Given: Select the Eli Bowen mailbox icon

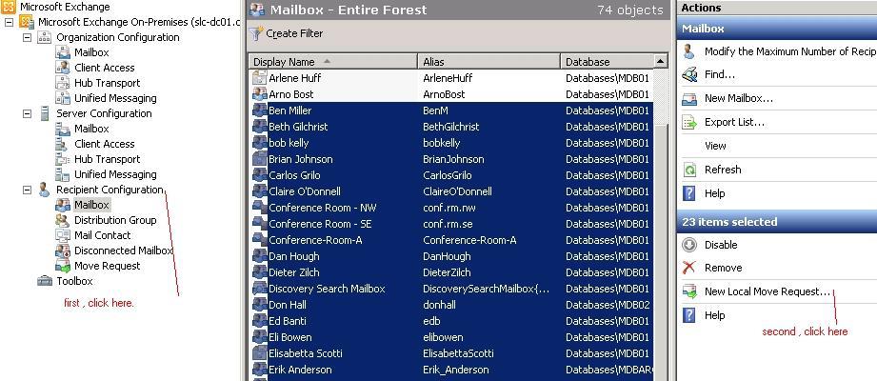Looking at the screenshot, I should pos(260,338).
